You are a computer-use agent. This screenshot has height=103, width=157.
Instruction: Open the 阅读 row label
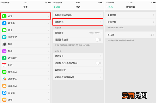[x=10, y=100]
